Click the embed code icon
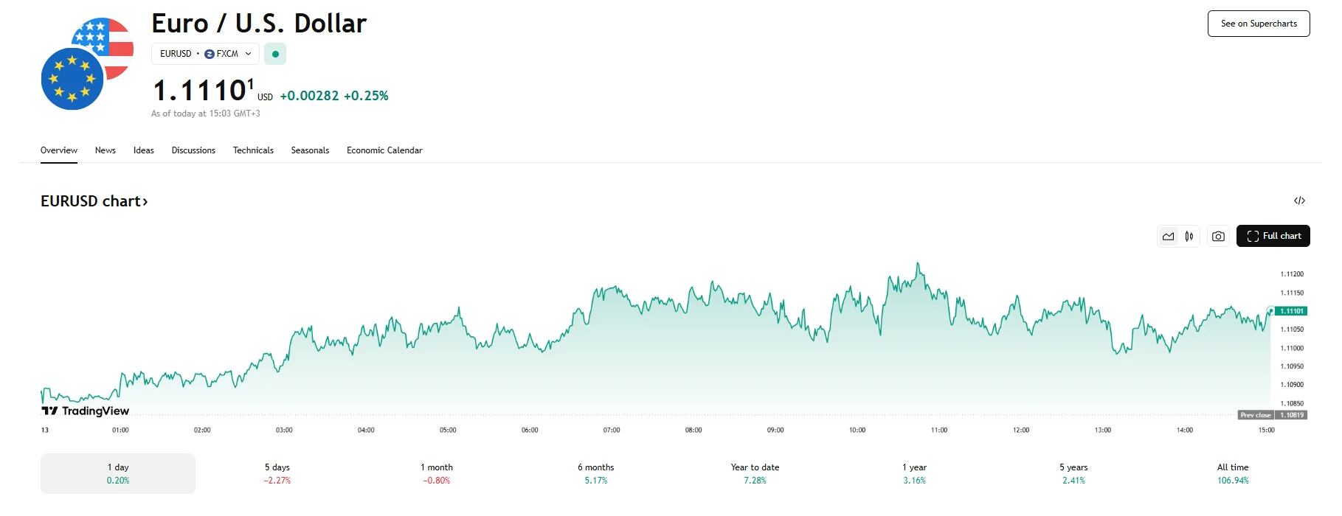 pos(1299,201)
